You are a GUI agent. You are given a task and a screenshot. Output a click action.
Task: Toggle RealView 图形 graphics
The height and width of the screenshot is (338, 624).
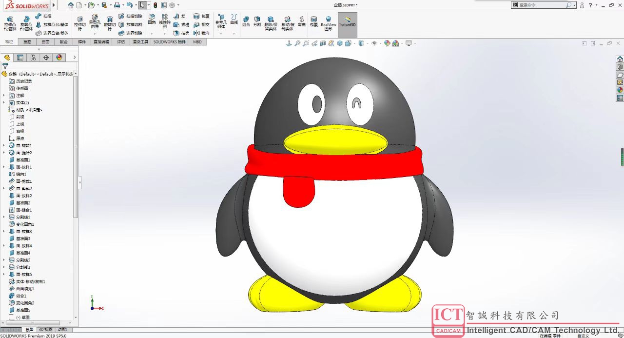click(x=328, y=23)
